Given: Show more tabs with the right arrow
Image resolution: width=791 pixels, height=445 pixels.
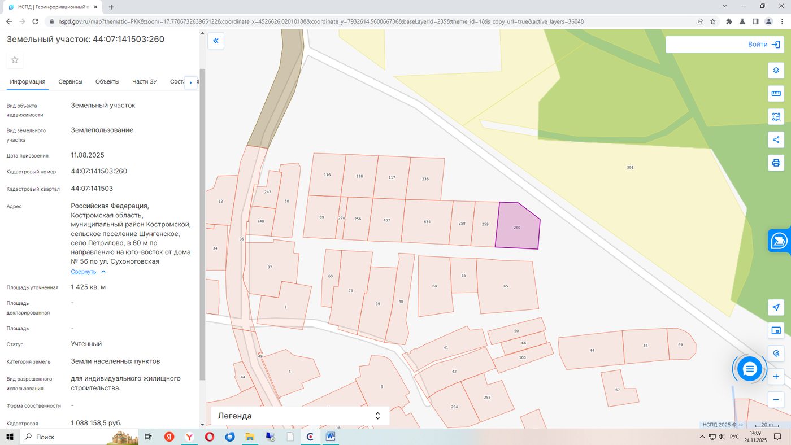Looking at the screenshot, I should (x=191, y=82).
